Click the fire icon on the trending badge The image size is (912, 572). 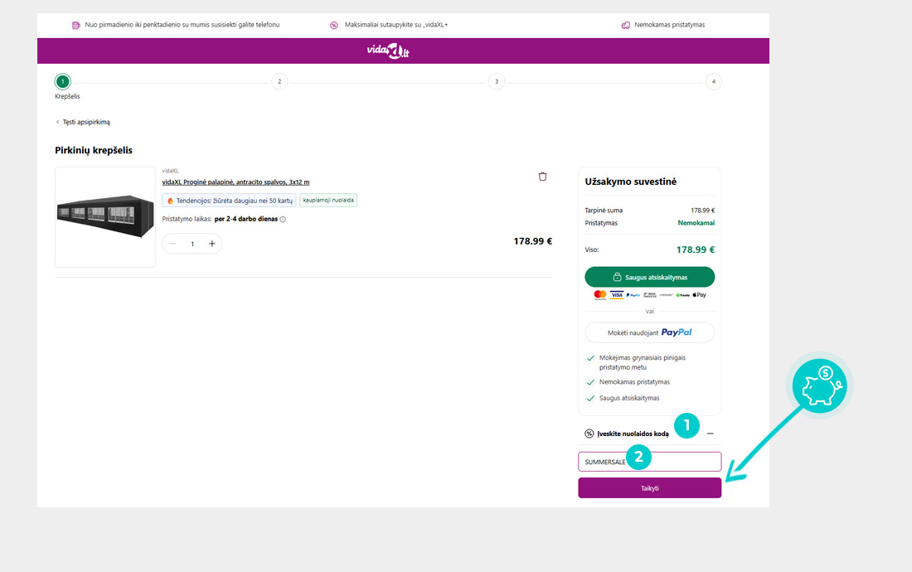tap(170, 201)
